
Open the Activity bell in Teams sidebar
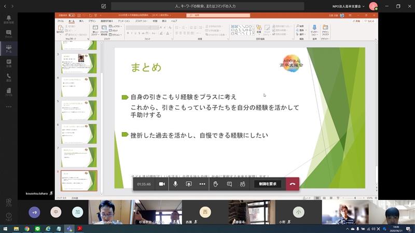(x=8, y=19)
